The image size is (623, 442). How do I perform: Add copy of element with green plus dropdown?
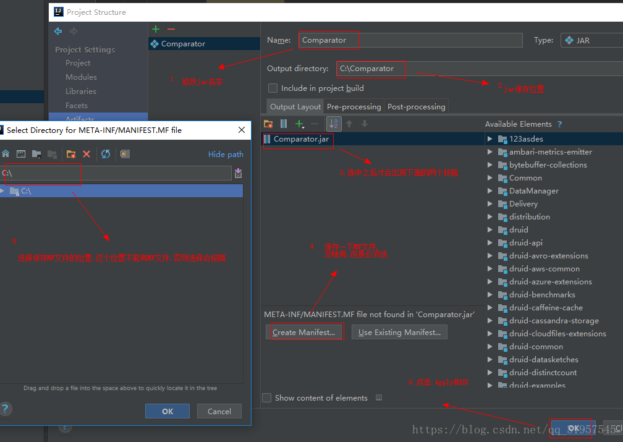300,124
